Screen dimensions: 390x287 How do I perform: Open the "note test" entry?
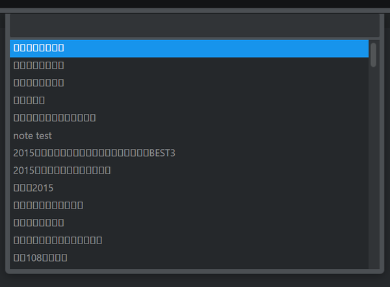pyautogui.click(x=189, y=135)
